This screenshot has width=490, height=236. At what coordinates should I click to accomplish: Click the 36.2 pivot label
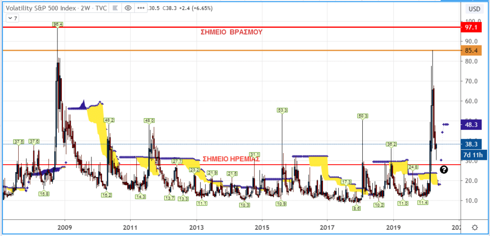point(391,145)
